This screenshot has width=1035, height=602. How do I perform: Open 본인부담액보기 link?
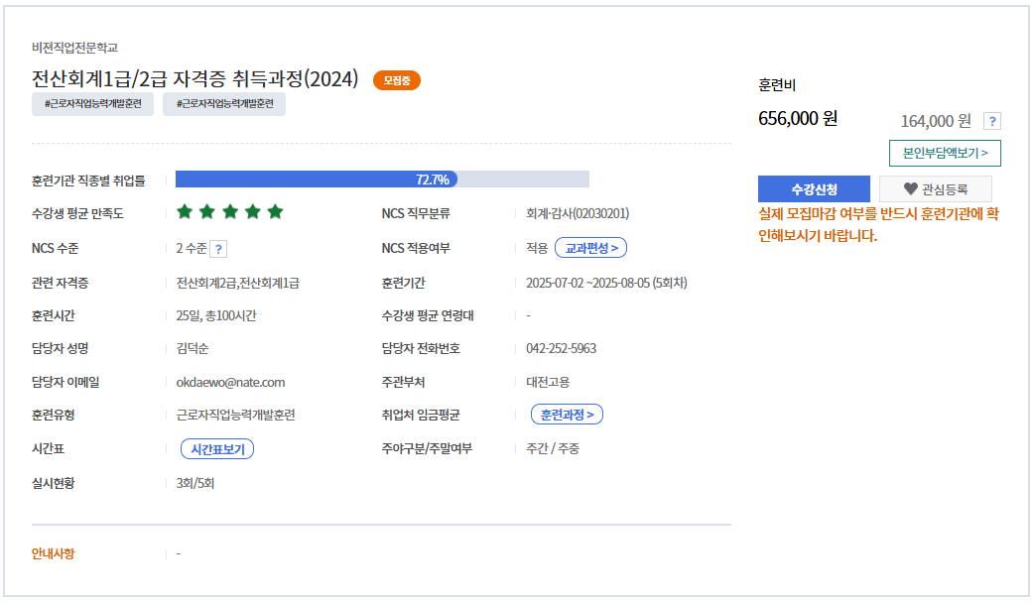(945, 153)
